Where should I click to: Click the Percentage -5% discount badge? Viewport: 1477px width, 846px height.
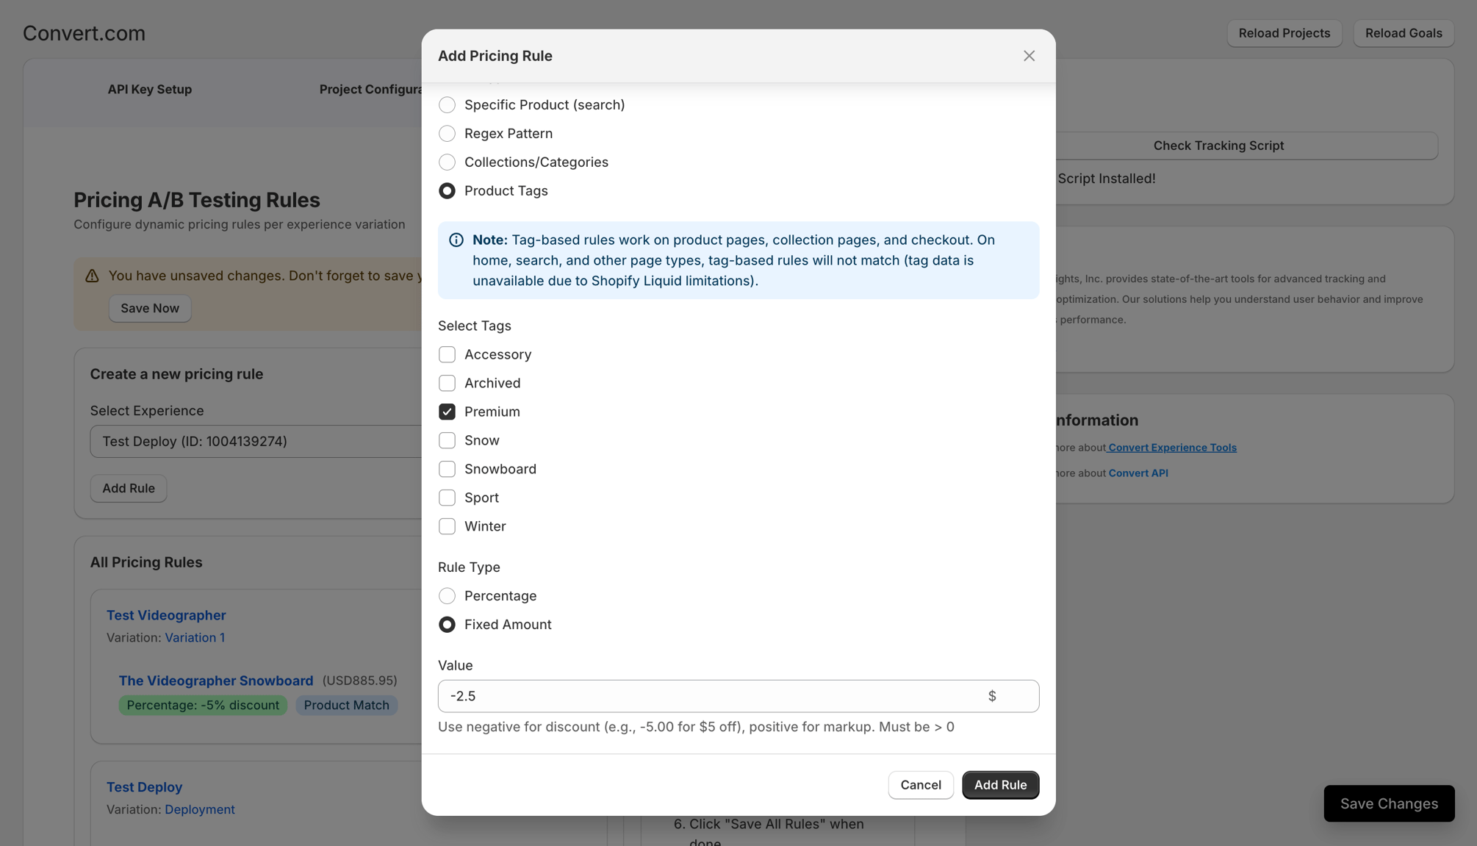tap(203, 705)
